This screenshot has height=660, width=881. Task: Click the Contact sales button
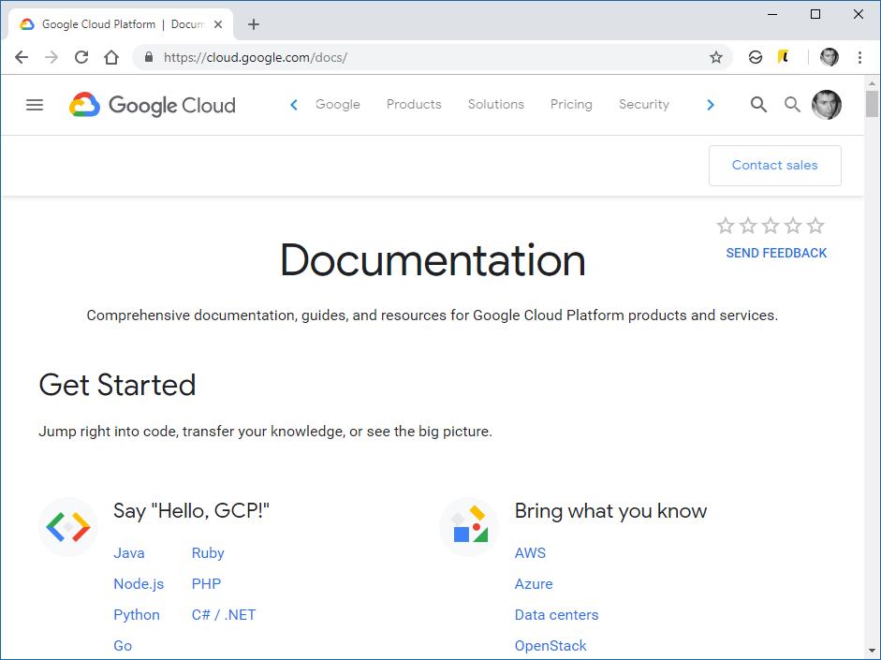point(775,165)
